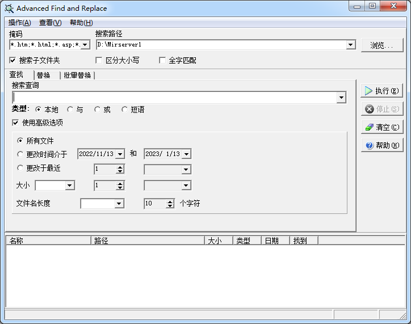
Task: Expand the 文件名长度 comparison dropdown
Action: click(x=119, y=204)
